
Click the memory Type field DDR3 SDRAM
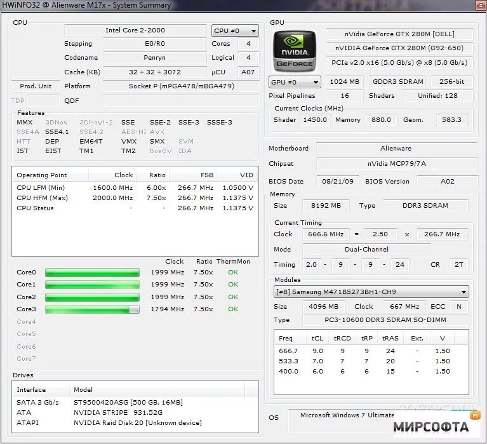pos(425,206)
